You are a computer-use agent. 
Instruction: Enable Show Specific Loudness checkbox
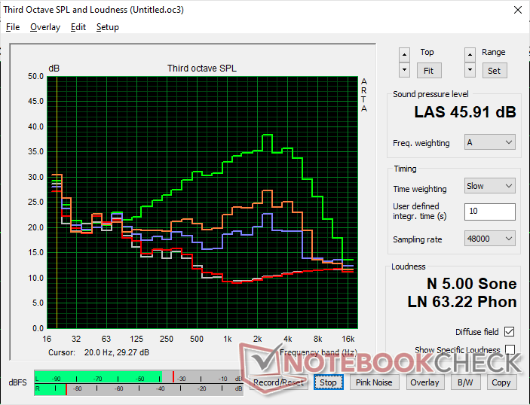coord(510,350)
